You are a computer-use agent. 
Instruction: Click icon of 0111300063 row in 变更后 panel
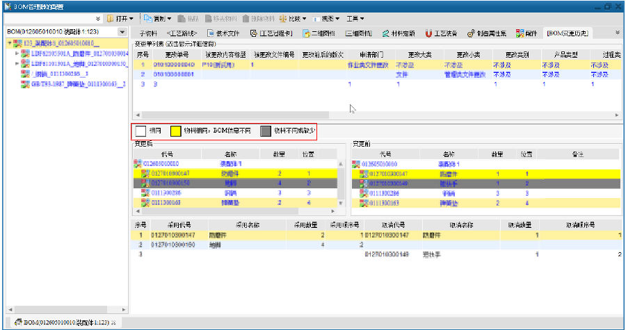(x=146, y=202)
